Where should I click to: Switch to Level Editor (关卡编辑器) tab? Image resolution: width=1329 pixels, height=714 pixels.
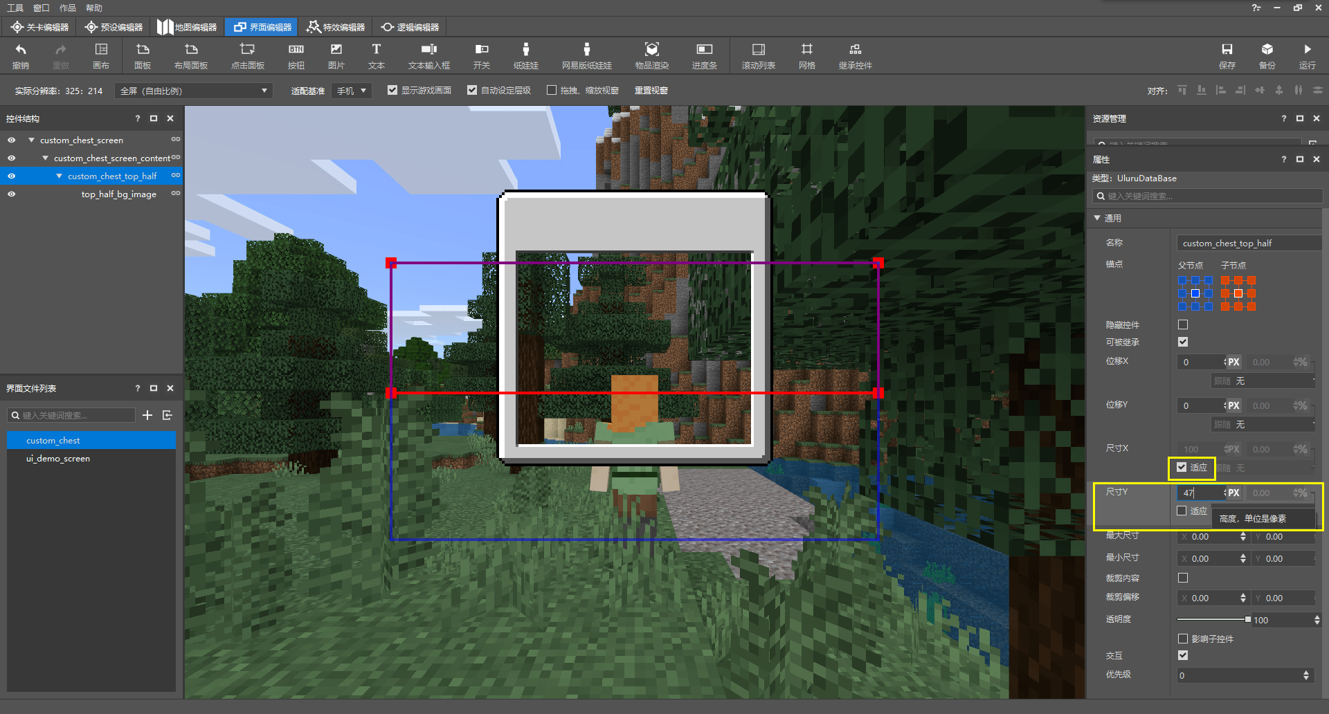tap(40, 27)
